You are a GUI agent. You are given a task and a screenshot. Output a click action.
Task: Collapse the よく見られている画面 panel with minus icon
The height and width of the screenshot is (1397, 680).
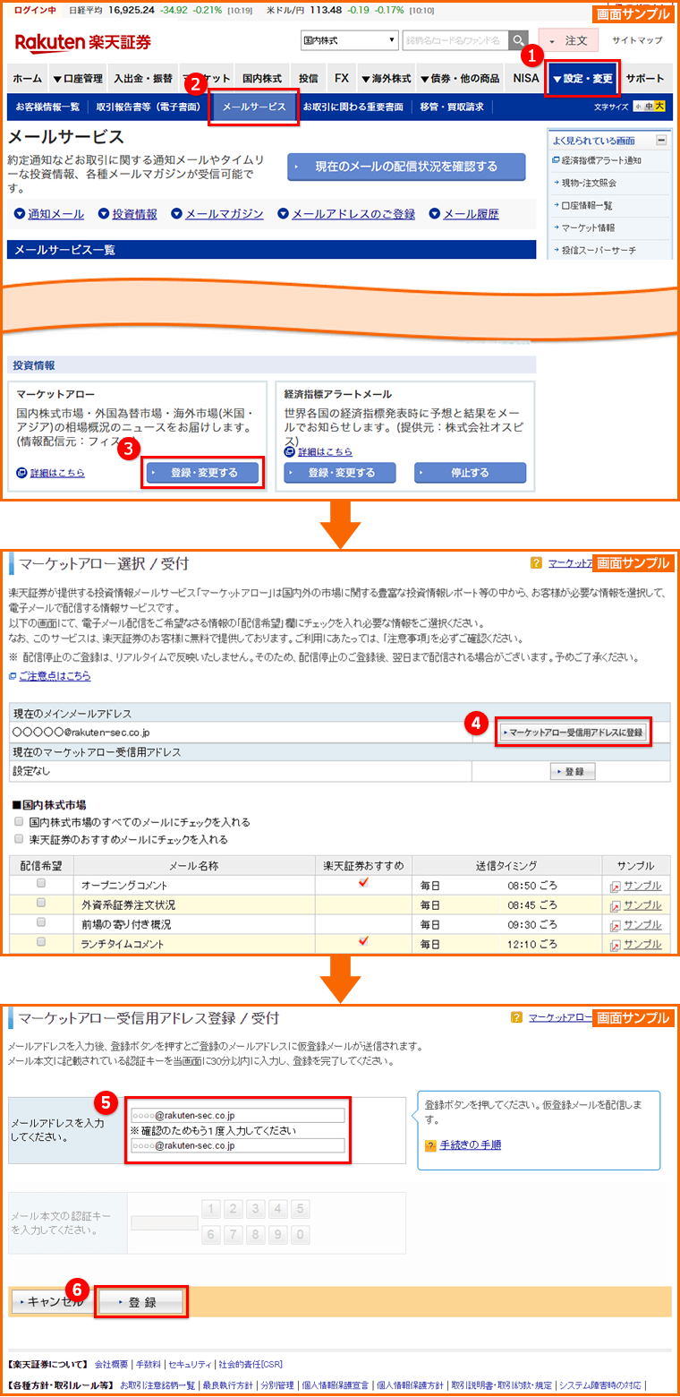coord(661,141)
